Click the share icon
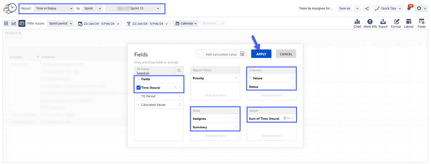431x164 pixels. 367,9
